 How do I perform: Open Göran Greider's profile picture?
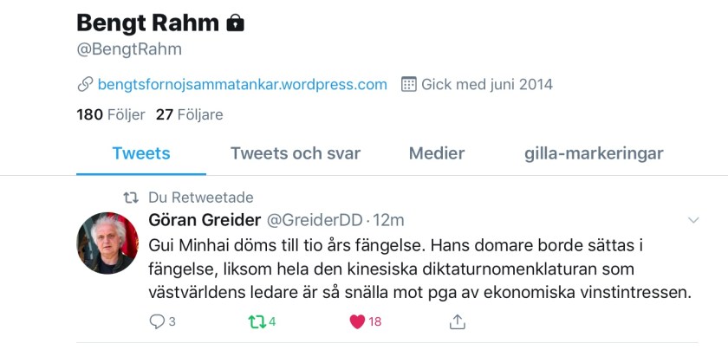(107, 243)
